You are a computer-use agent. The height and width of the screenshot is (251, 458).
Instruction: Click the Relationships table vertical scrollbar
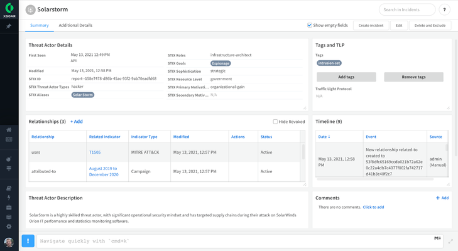point(303,152)
